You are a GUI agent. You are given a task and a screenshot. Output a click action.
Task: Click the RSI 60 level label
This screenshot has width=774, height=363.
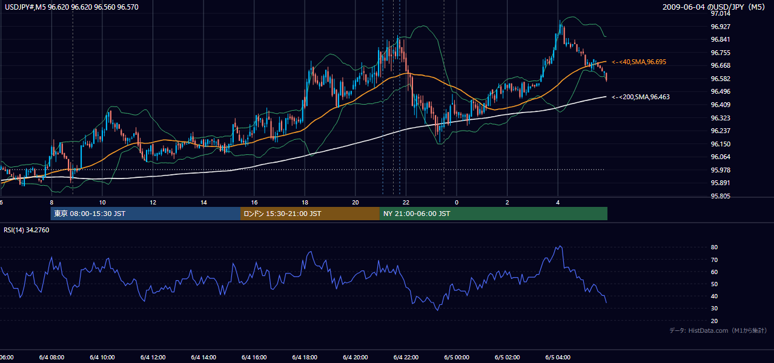(x=715, y=272)
